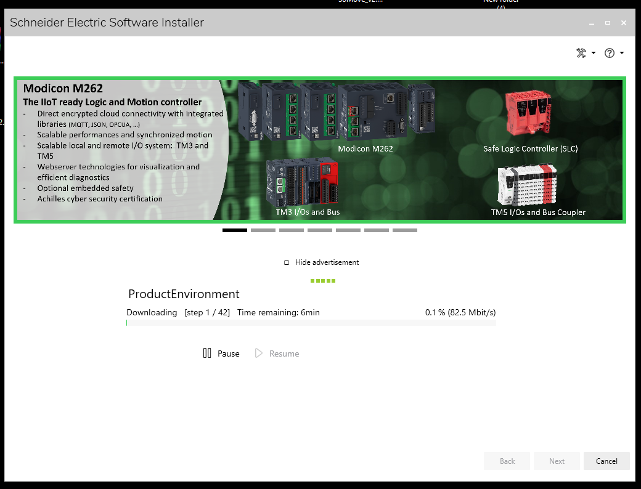Click the Schneider Electric Software Installer title
The height and width of the screenshot is (489, 641).
tap(107, 22)
